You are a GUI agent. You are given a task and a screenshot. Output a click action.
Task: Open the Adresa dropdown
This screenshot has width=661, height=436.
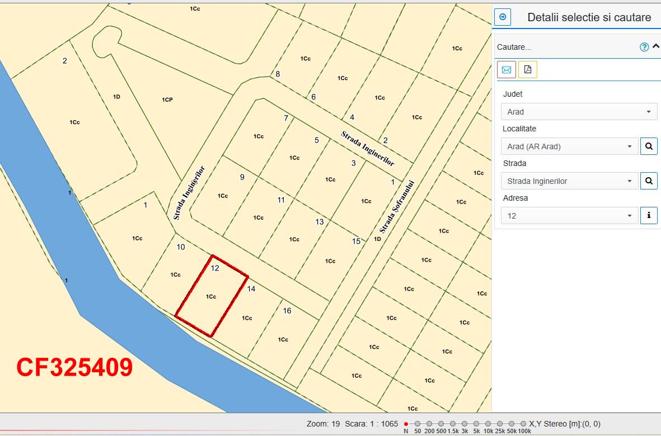coord(570,215)
